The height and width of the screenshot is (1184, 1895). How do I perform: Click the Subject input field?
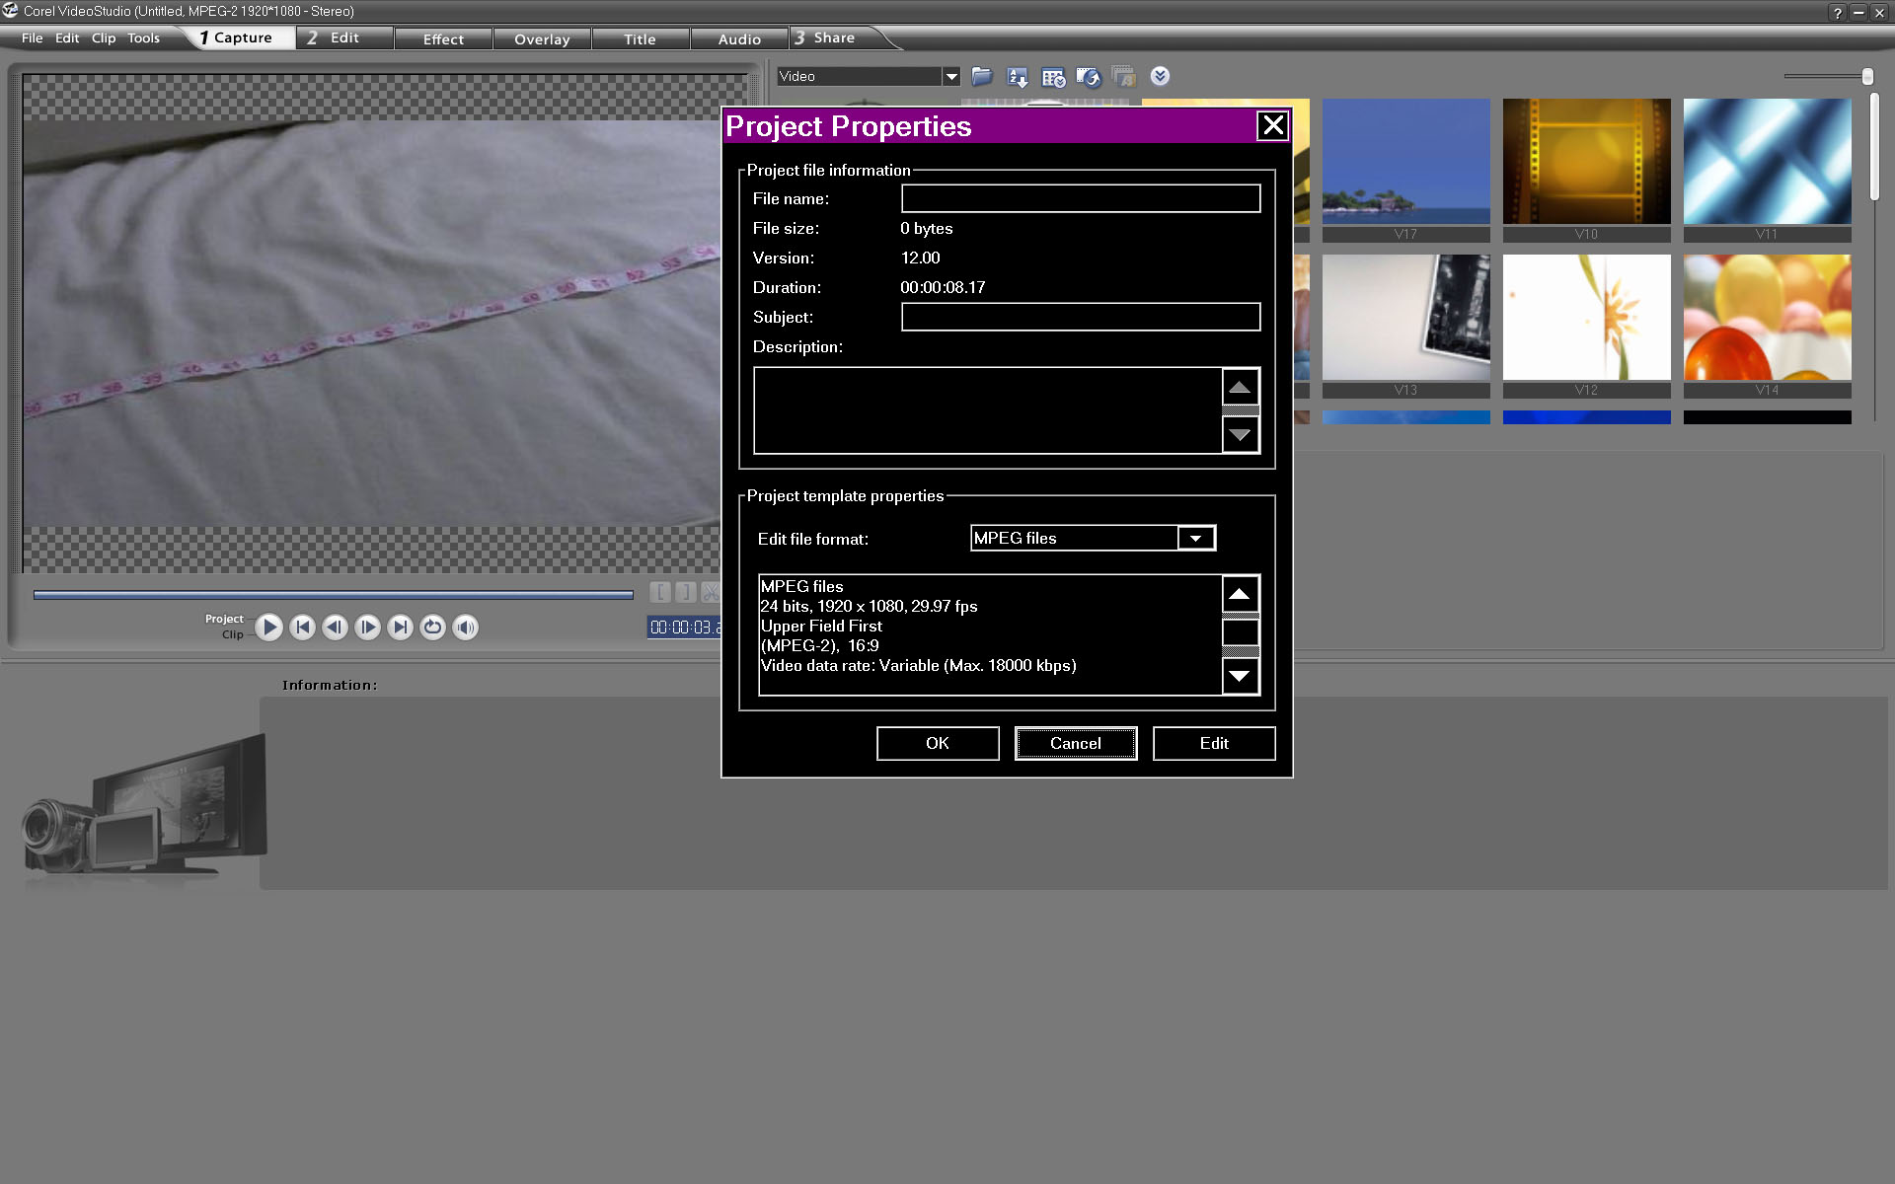coord(1080,317)
